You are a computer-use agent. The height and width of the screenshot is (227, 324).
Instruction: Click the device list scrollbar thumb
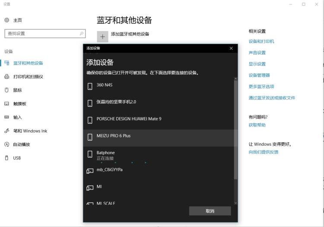(x=235, y=130)
